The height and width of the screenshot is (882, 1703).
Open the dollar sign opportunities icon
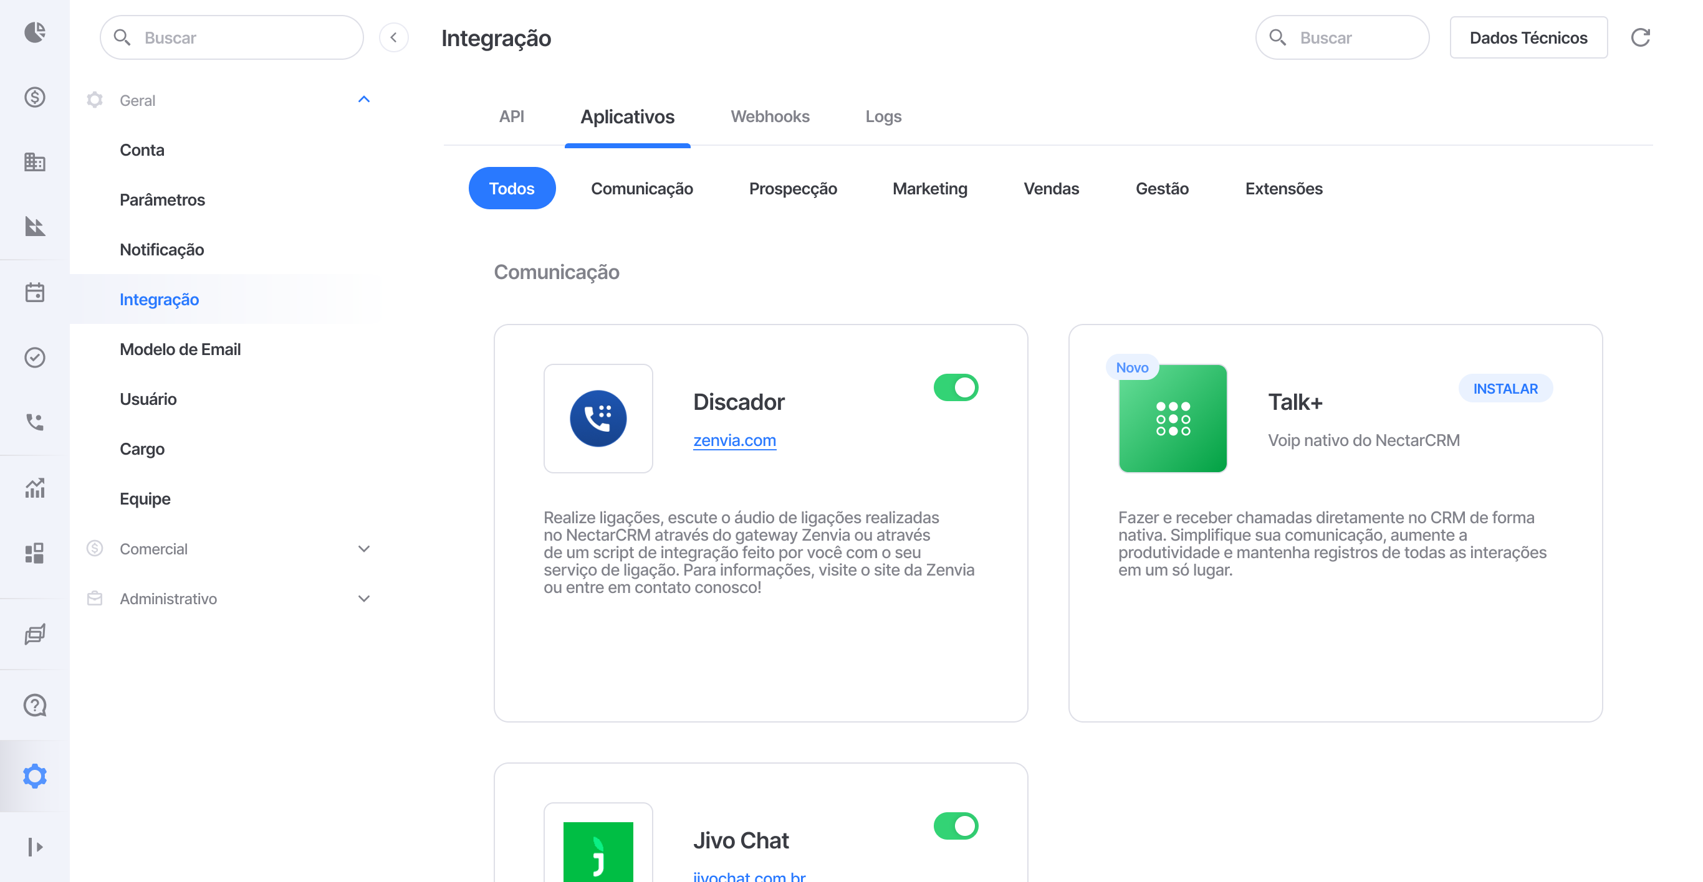pyautogui.click(x=34, y=97)
